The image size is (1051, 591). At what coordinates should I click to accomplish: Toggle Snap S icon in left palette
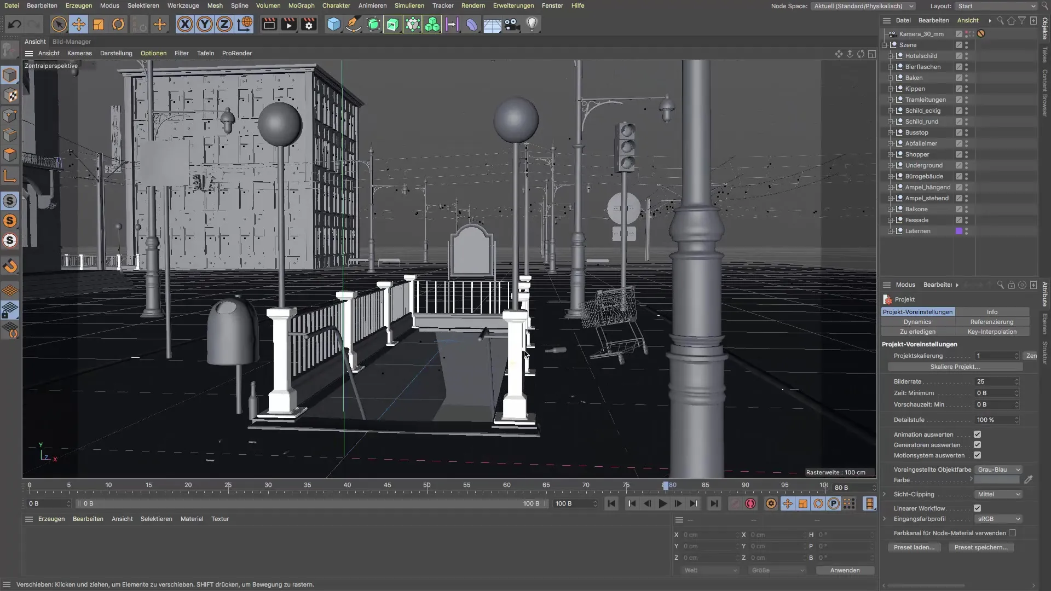(10, 201)
